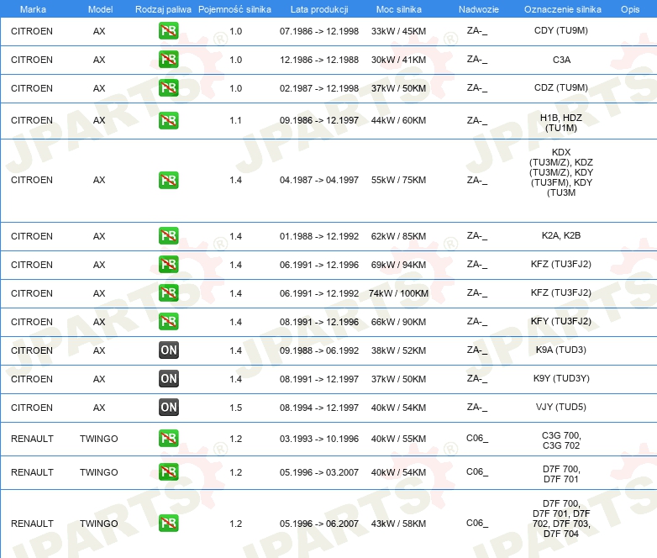Screen dimensions: 657x558
Task: Click production dates 04.1987 -> 04.1997
Action: point(319,180)
